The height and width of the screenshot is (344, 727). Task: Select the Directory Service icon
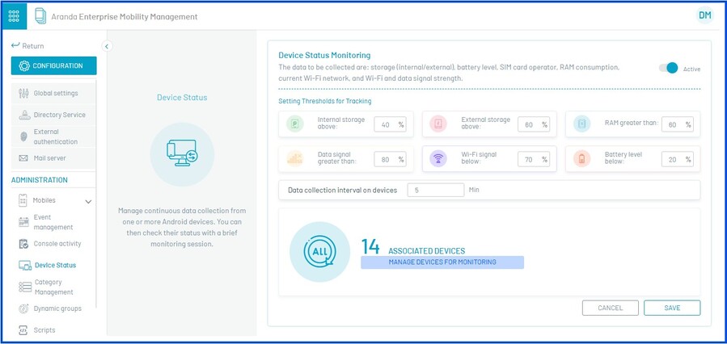click(x=23, y=115)
